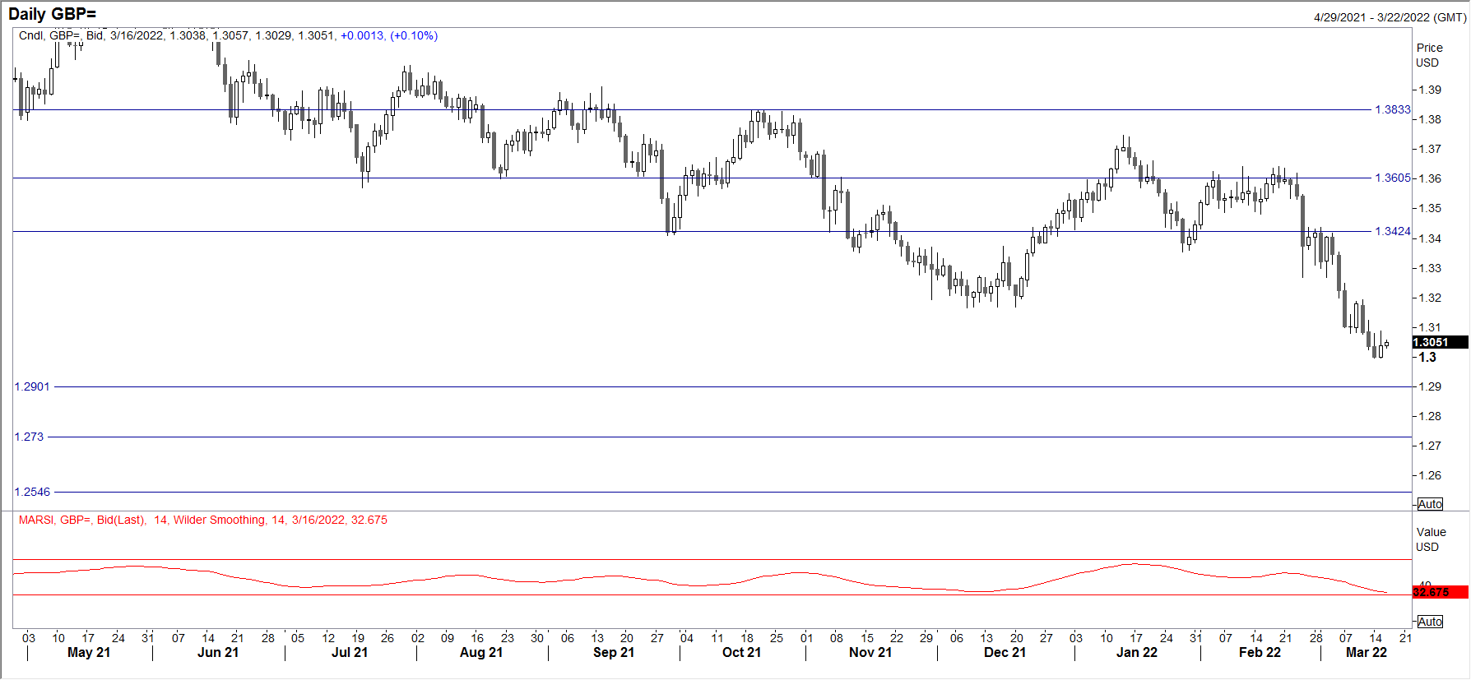Click the 1.31 price axis tick

(x=1431, y=327)
